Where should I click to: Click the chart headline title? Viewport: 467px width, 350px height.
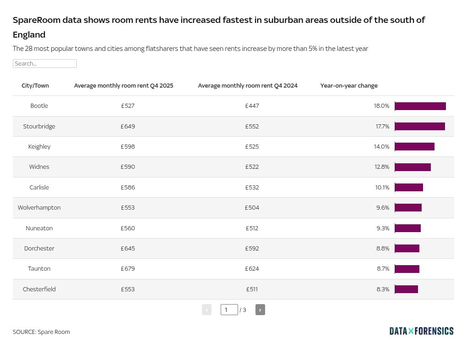point(219,27)
